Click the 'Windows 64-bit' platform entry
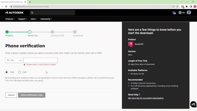The width and height of the screenshot is (197, 111). click(x=137, y=74)
